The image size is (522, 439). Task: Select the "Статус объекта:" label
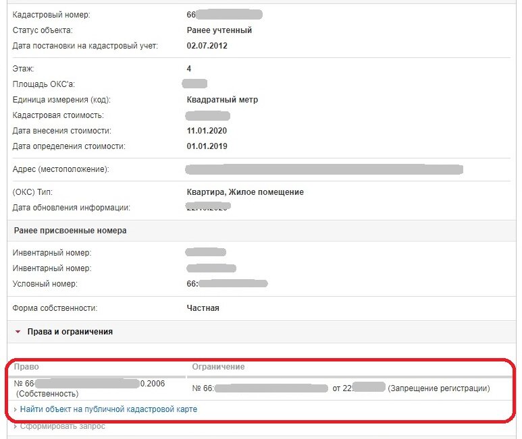click(43, 30)
